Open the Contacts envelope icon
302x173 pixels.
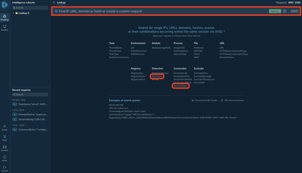[5, 148]
